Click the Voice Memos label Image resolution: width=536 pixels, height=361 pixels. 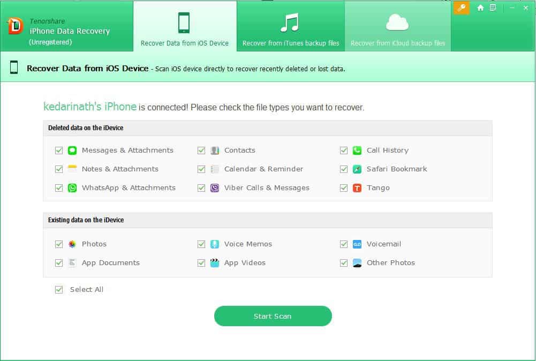[248, 244]
